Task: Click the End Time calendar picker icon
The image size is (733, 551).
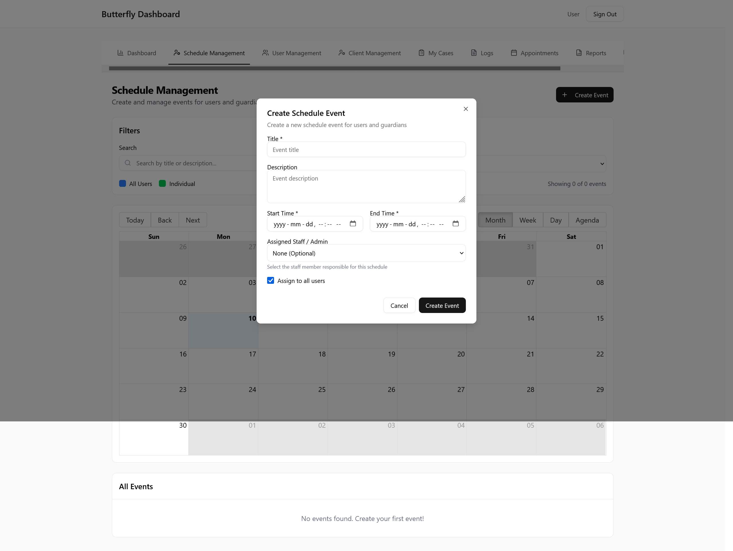Action: click(455, 224)
